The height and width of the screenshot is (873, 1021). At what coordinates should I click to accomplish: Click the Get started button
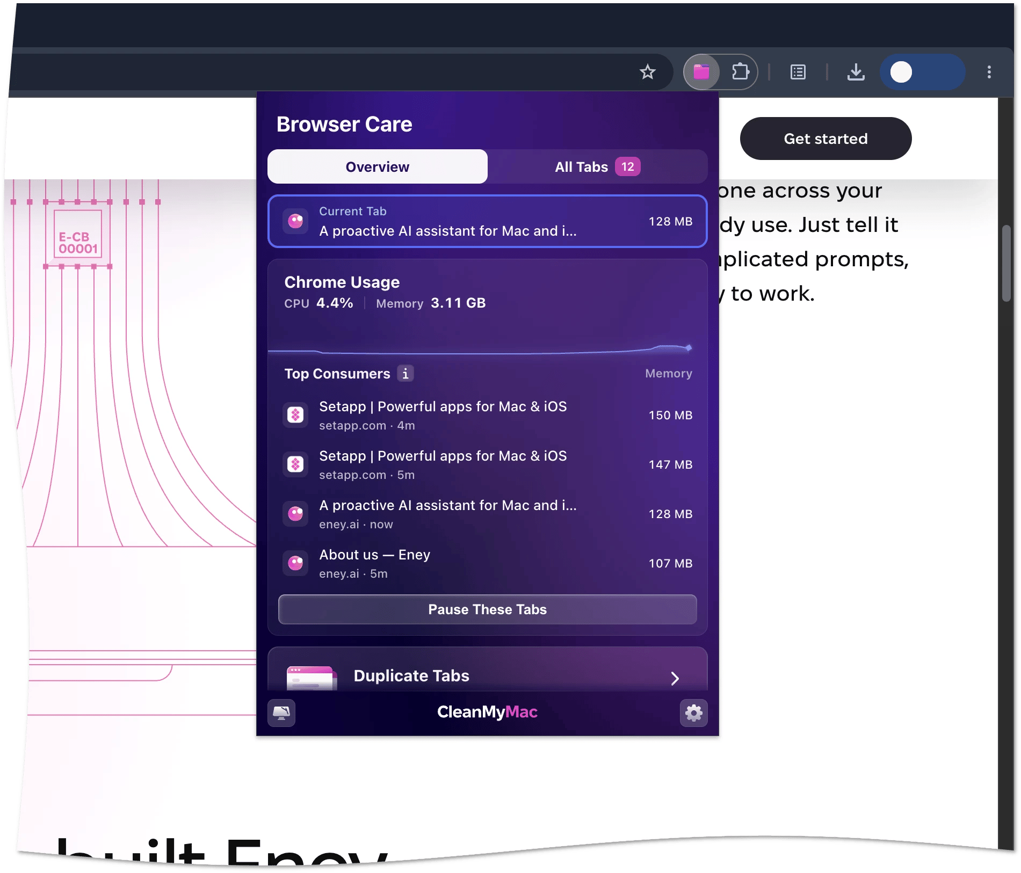[826, 139]
